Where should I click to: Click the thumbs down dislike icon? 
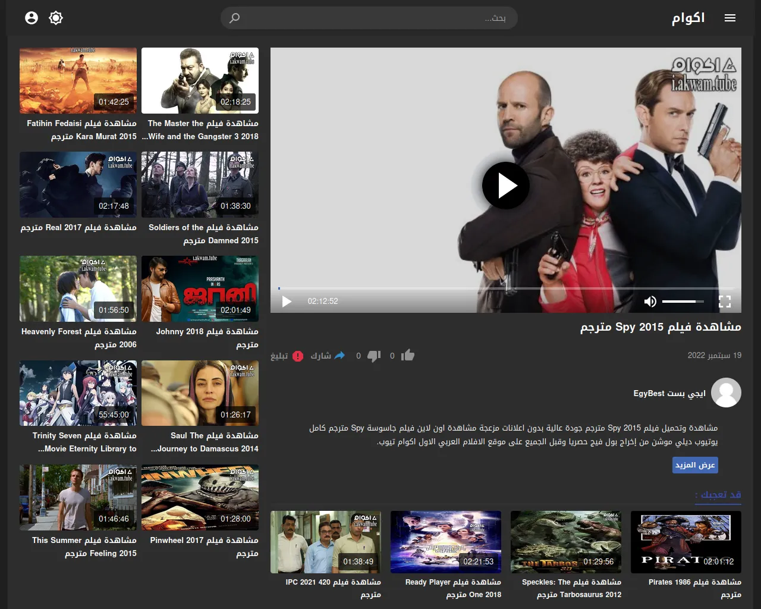[x=374, y=356]
